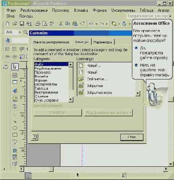The image size is (174, 180).
Task: Open the Вставка menu
Action: [81, 10]
